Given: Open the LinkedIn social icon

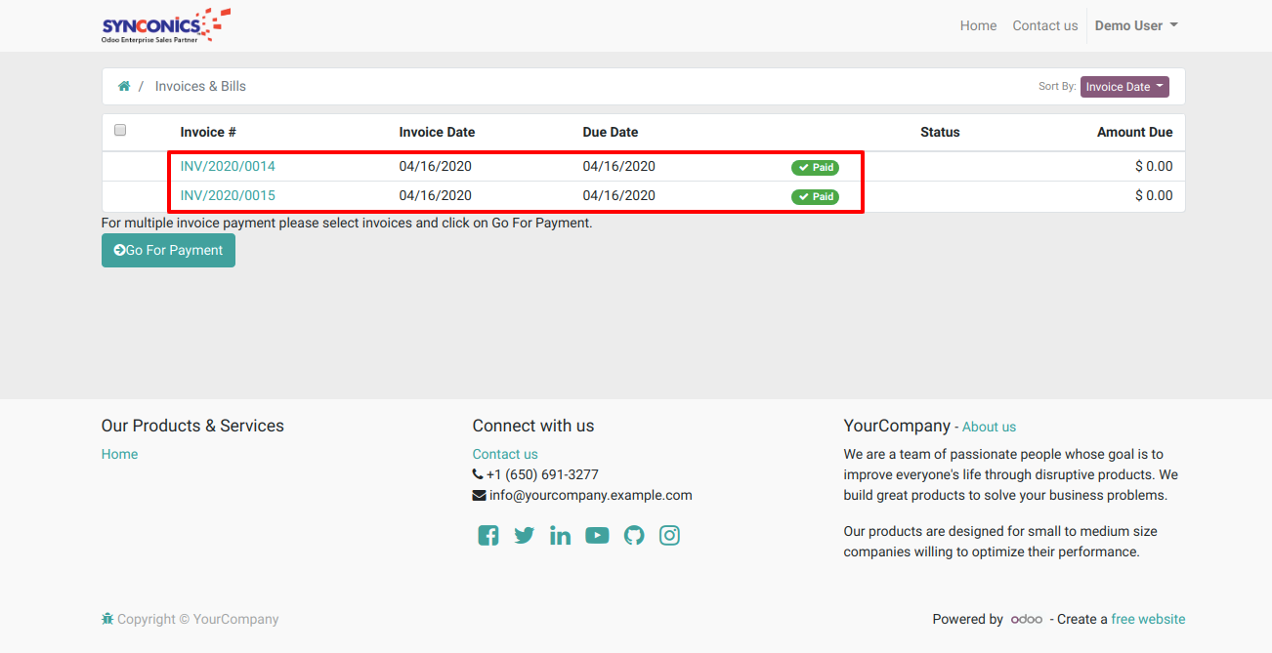Looking at the screenshot, I should tap(560, 535).
